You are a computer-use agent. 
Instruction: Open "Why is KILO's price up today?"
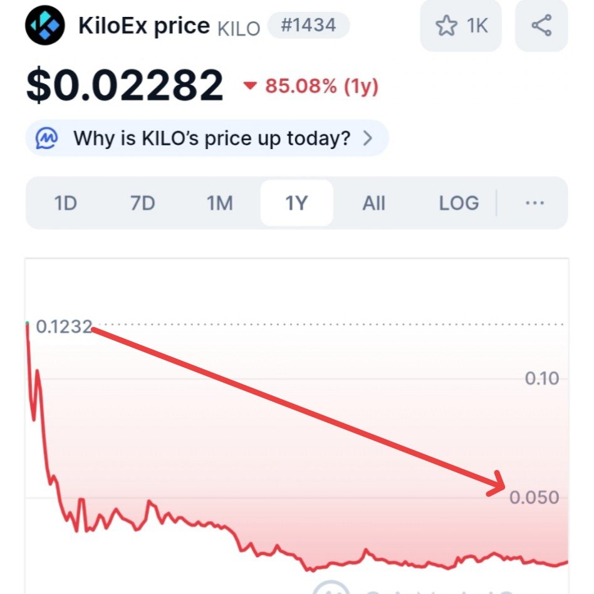click(212, 138)
